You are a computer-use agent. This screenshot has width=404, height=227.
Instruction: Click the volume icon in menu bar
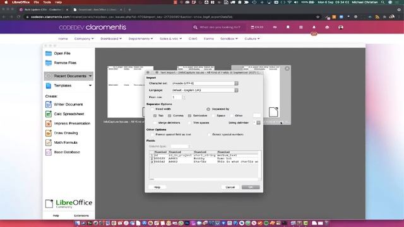(x=296, y=2)
